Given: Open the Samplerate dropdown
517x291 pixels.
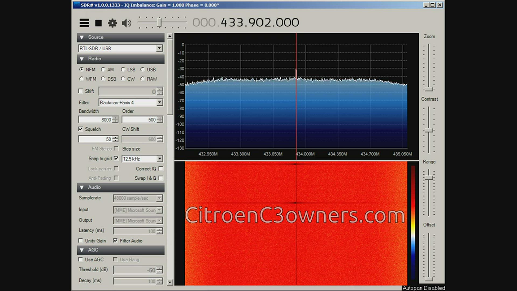Looking at the screenshot, I should [159, 198].
